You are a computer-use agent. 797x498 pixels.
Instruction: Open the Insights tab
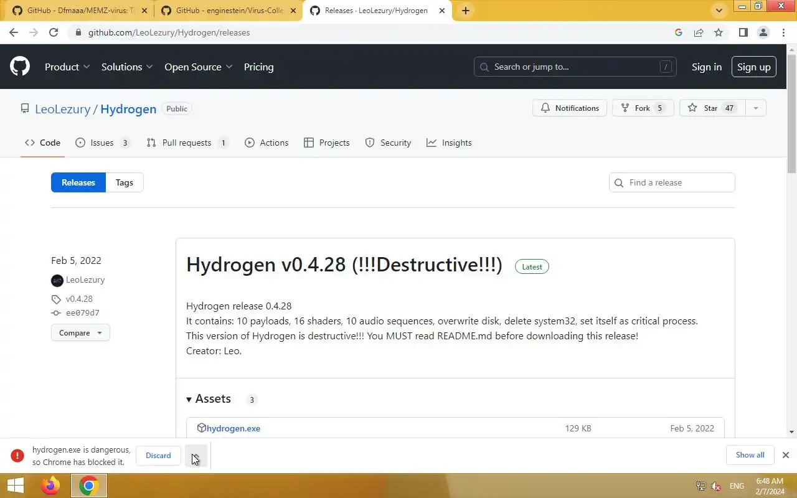[x=449, y=143]
